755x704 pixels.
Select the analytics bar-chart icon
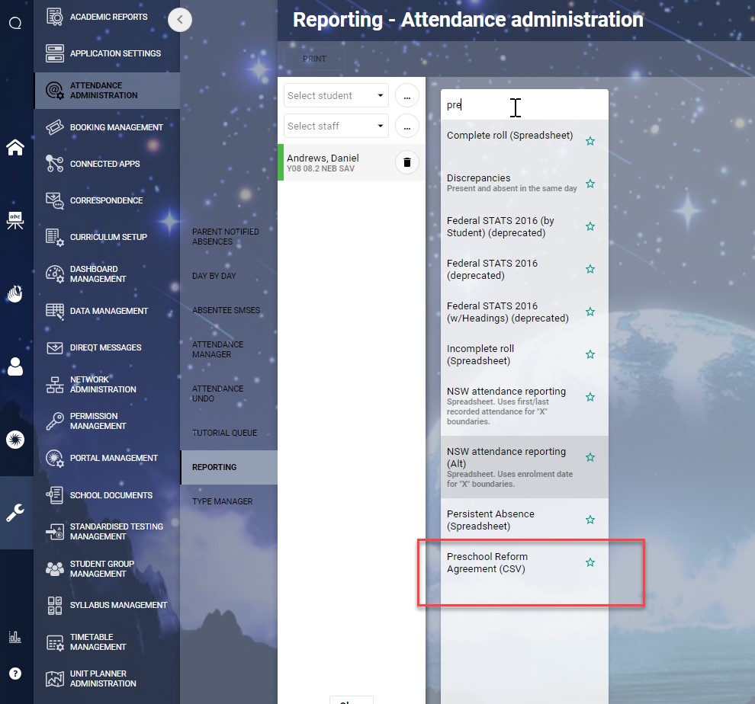coord(15,637)
